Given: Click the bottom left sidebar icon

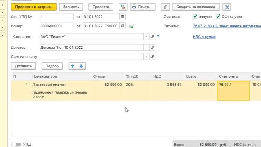Looking at the screenshot, I should coord(2,36).
